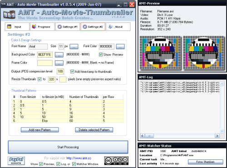This screenshot has width=227, height=168.
Task: Select pattern row 6 with Else filesize
Action: [68, 121]
